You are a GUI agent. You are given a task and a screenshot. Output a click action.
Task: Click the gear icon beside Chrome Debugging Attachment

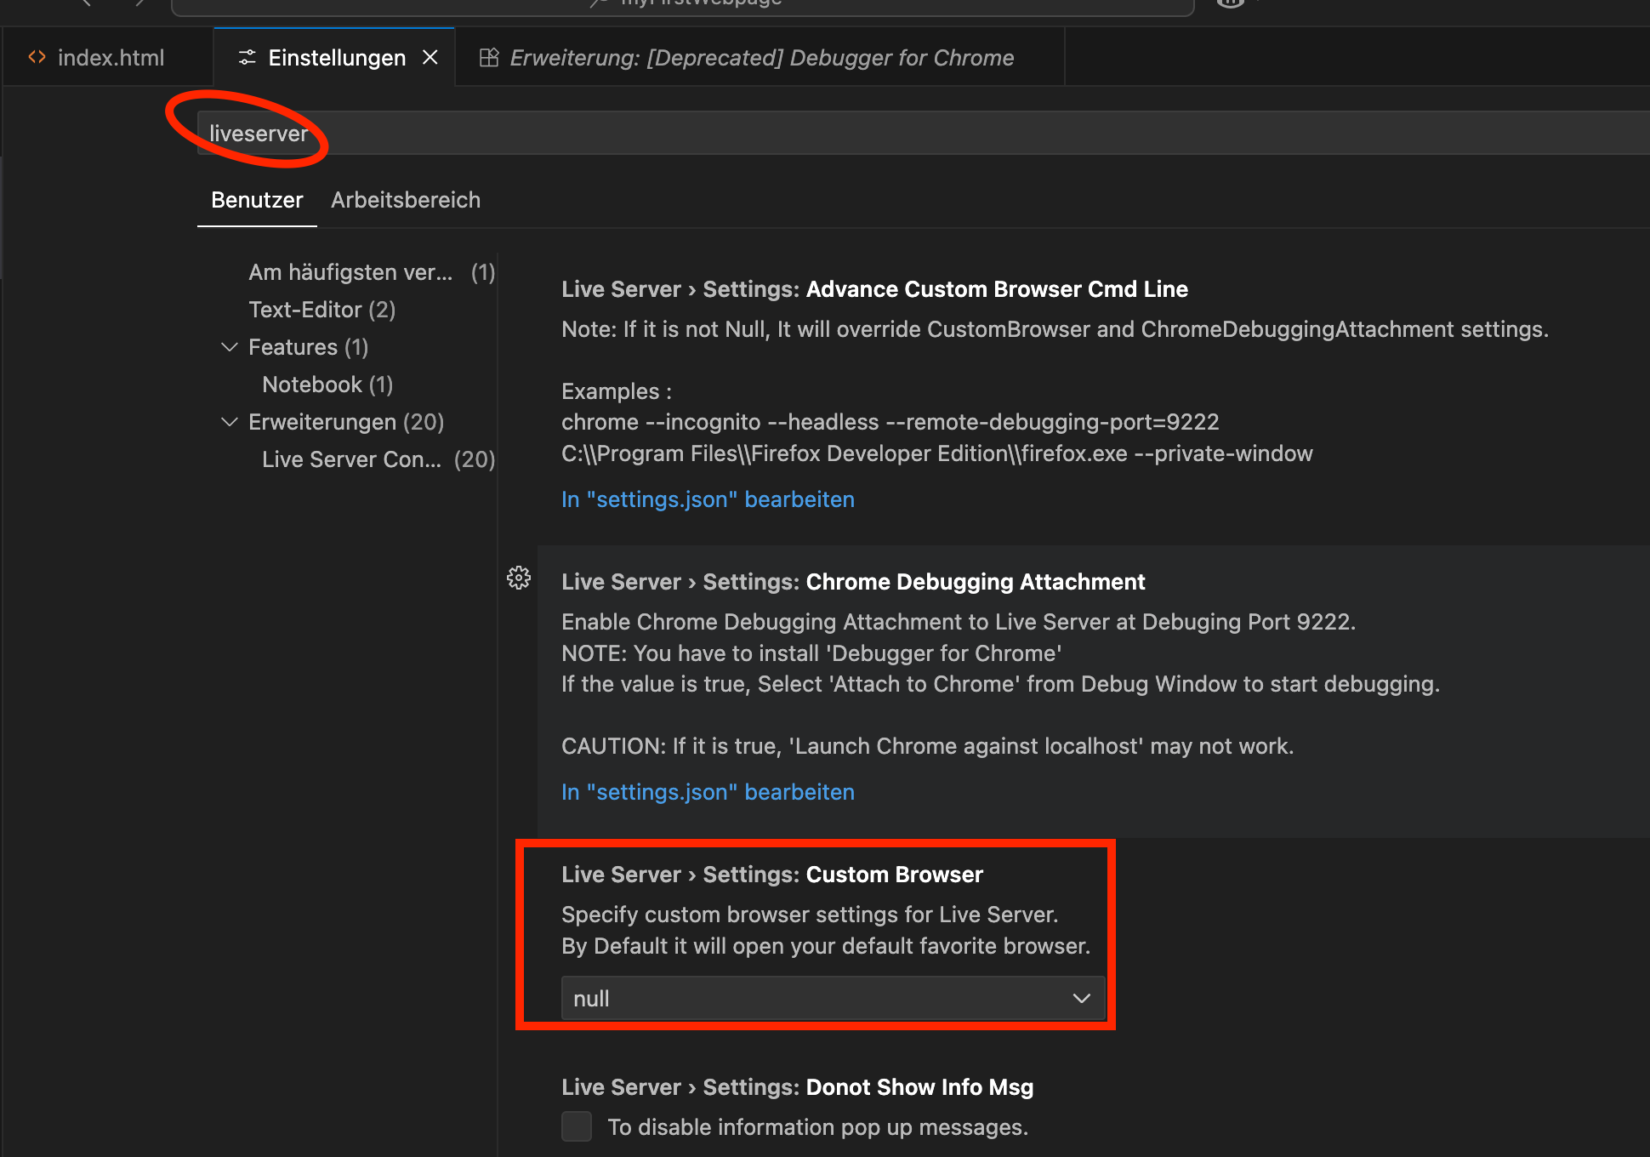[x=519, y=578]
